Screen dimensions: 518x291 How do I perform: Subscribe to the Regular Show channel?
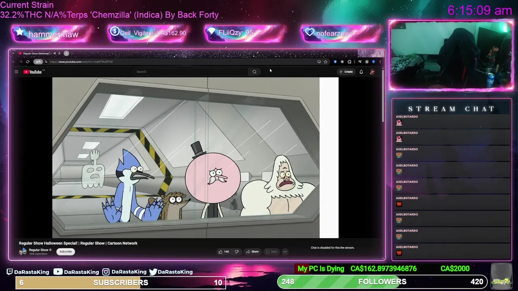pos(66,251)
